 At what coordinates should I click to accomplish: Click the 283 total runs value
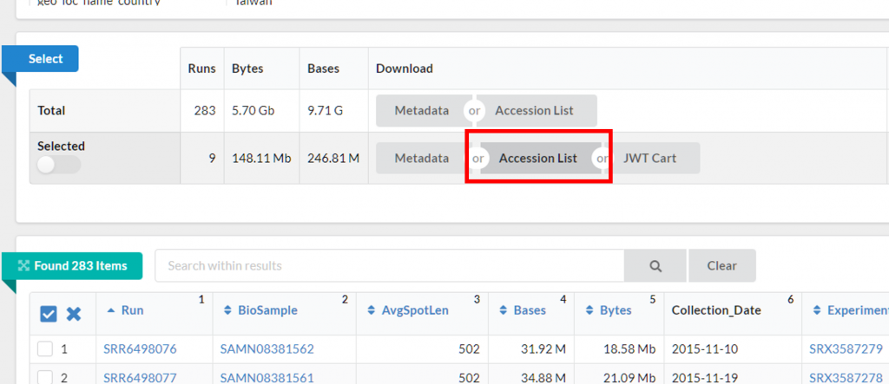tap(205, 110)
